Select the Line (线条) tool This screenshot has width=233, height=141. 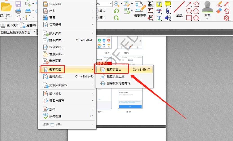point(179,9)
